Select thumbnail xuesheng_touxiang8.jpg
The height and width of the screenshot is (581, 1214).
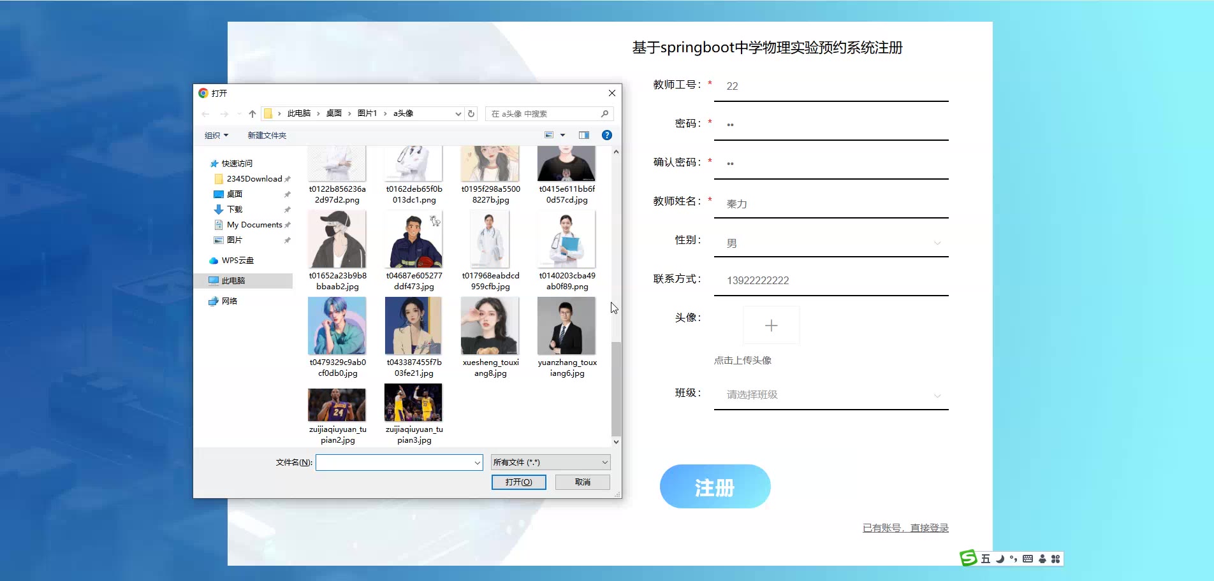[x=490, y=326]
